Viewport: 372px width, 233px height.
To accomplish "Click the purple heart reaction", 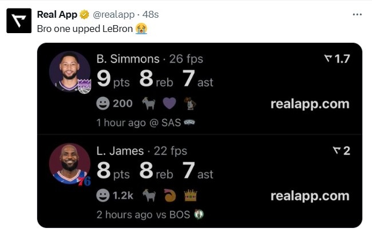I will pyautogui.click(x=169, y=103).
